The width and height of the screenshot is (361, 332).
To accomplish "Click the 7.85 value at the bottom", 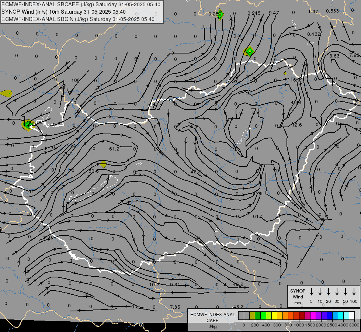I will click(x=175, y=307).
